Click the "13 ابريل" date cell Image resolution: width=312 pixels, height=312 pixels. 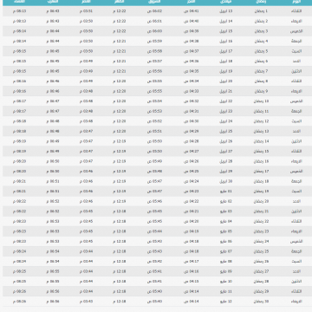pyautogui.click(x=226, y=11)
